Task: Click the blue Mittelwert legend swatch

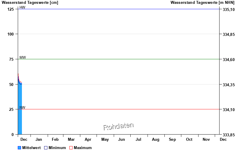Action: (x=20, y=148)
